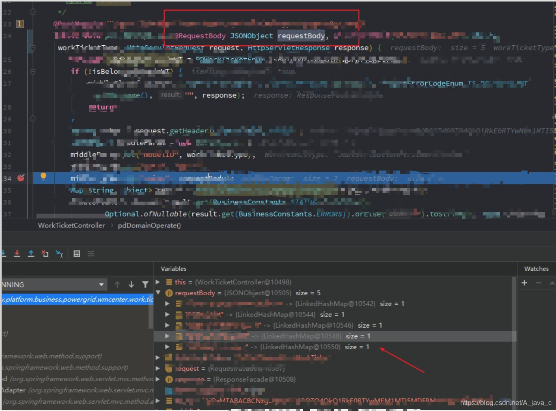Click the Trace Current Stream Chain icon

pyautogui.click(x=91, y=253)
